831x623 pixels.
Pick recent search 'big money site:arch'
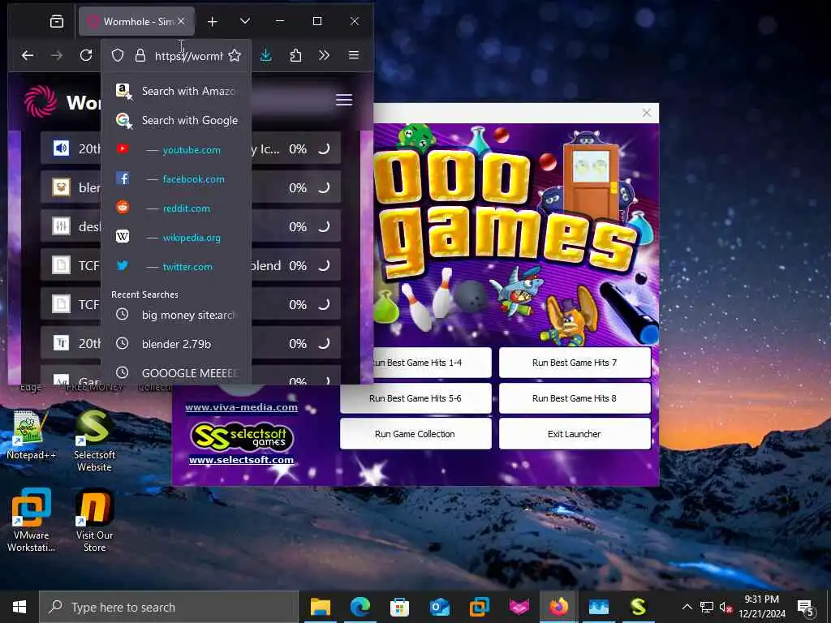pos(176,316)
